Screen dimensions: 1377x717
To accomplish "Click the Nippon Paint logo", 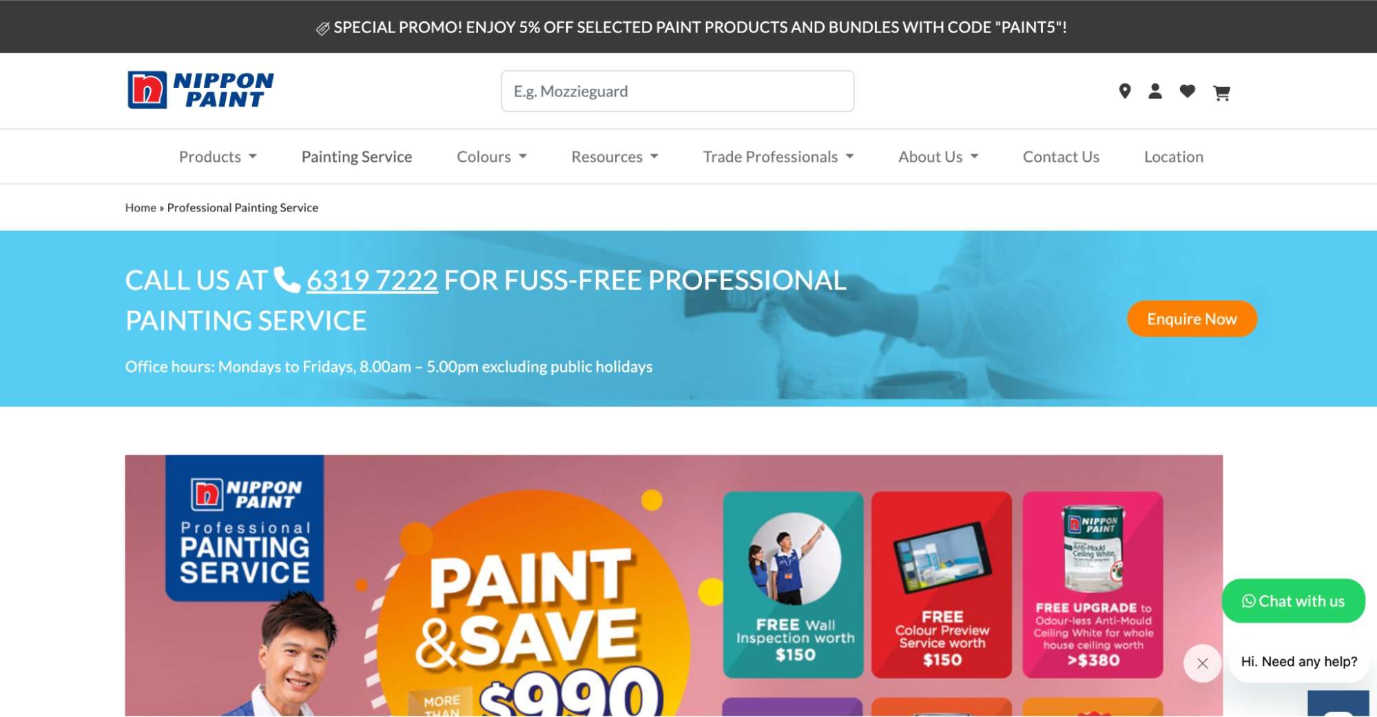I will click(x=200, y=90).
